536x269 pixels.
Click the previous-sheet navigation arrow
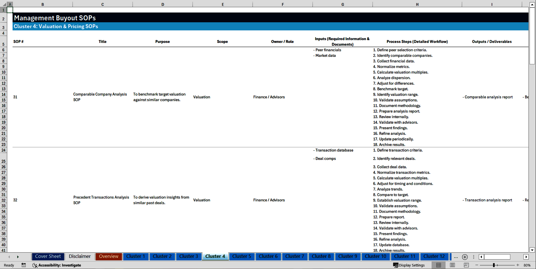point(9,257)
